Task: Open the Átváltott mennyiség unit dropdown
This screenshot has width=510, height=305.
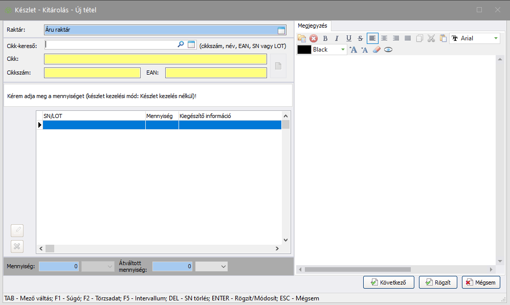Action: 223,266
